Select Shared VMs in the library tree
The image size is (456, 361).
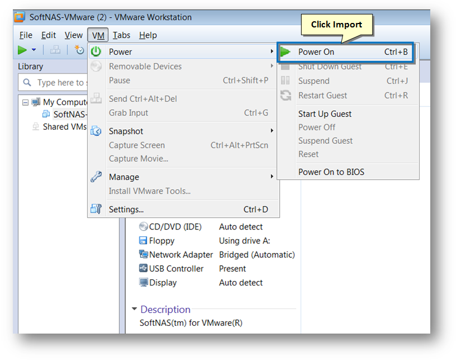(x=64, y=127)
